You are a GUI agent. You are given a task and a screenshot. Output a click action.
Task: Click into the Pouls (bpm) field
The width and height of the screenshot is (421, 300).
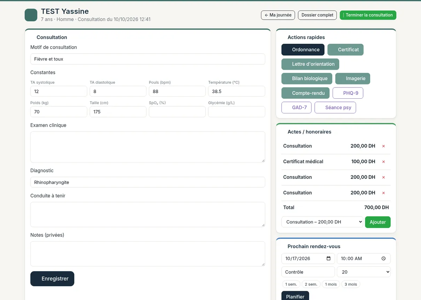[x=177, y=91]
